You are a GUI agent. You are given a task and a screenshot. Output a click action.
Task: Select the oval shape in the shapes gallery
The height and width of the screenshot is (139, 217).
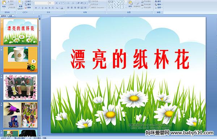click(123, 2)
